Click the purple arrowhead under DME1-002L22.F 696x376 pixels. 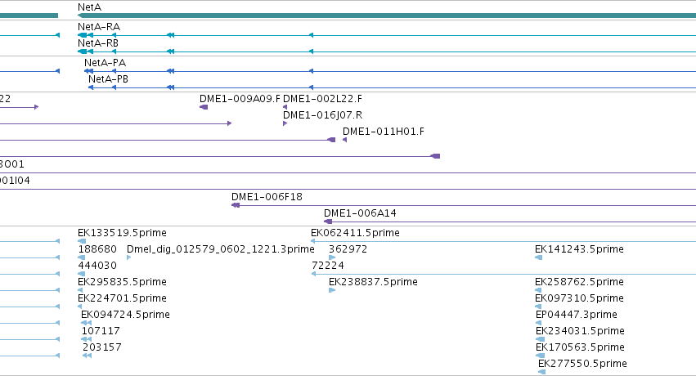pos(285,107)
